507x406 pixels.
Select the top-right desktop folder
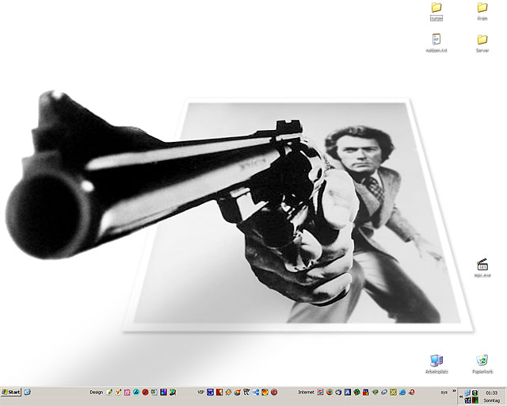tap(482, 11)
